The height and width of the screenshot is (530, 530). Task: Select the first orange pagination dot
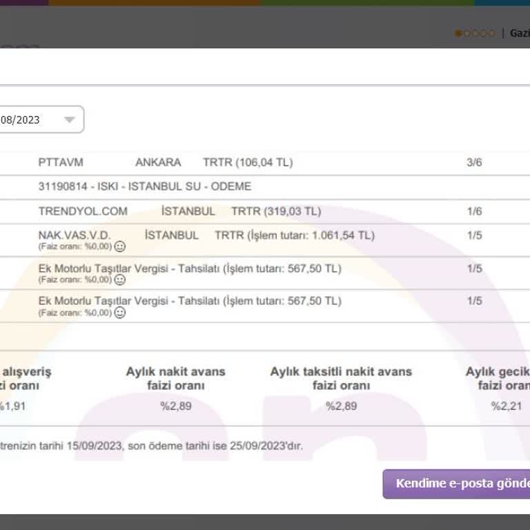[458, 33]
